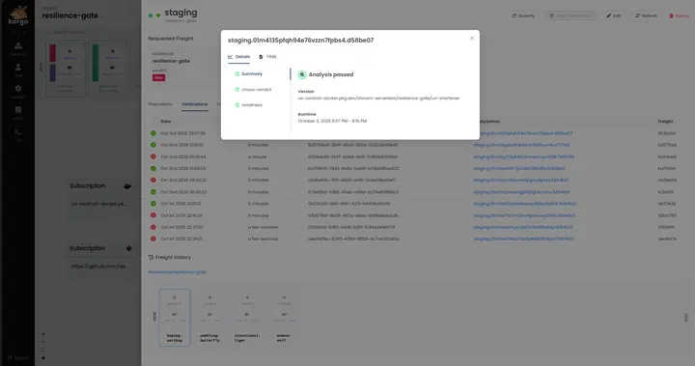The height and width of the screenshot is (366, 695).
Task: Open the analysis run link for freight 6204de9
Action: (523, 156)
